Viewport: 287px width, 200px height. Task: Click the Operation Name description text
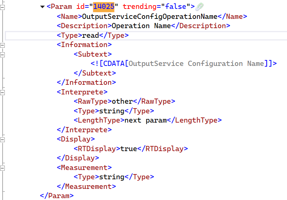click(141, 26)
